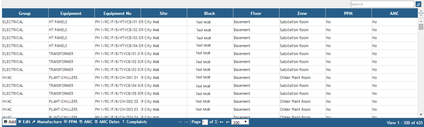Click the scrollbar up arrow
Image resolution: width=424 pixels, height=127 pixels.
click(421, 15)
